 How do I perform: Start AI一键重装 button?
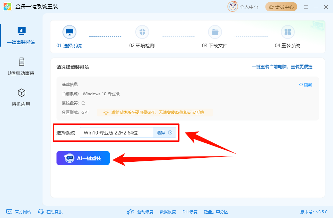point(83,158)
